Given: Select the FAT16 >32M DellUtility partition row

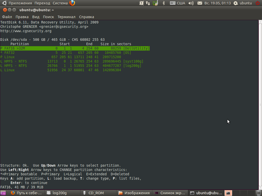Looking at the screenshot, I should [75, 48].
